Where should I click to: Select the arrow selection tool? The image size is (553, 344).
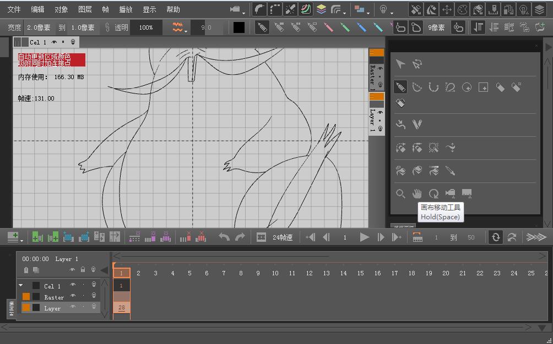(400, 64)
